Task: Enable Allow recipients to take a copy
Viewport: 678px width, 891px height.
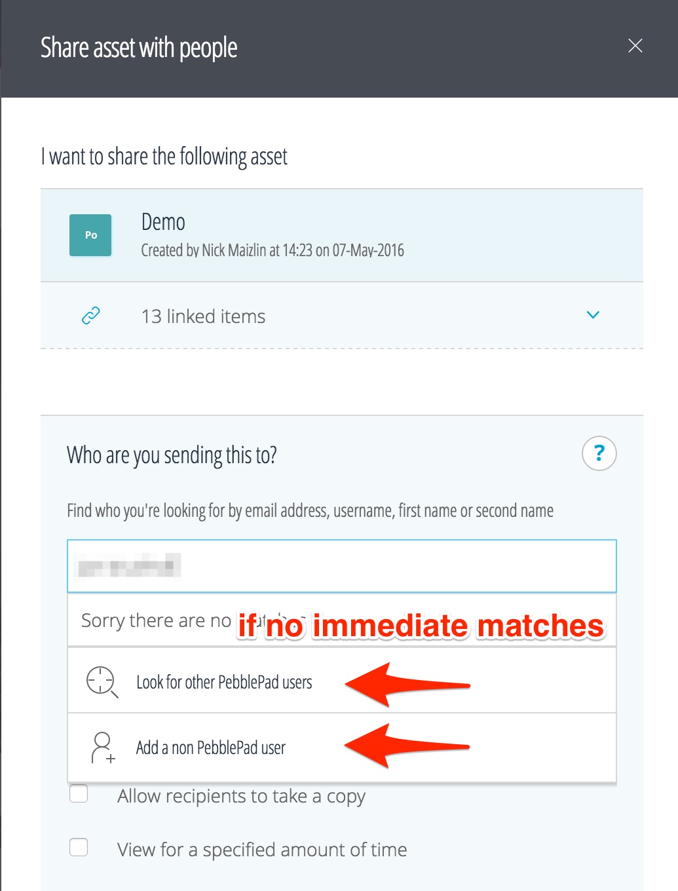Action: (x=79, y=793)
